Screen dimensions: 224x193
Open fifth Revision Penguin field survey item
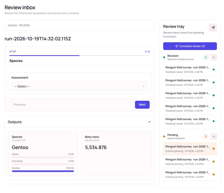point(190,121)
